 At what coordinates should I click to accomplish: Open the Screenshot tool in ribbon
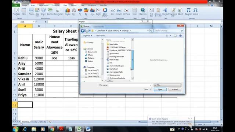(x=58, y=12)
